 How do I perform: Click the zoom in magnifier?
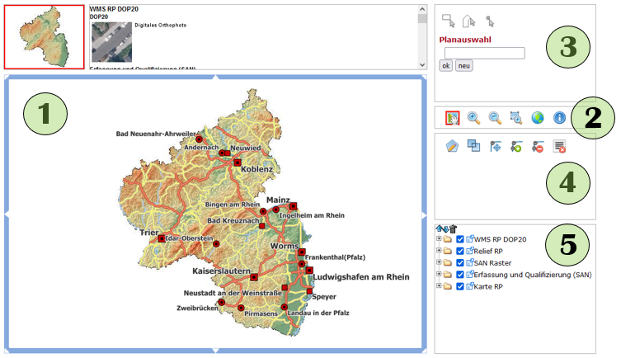473,118
